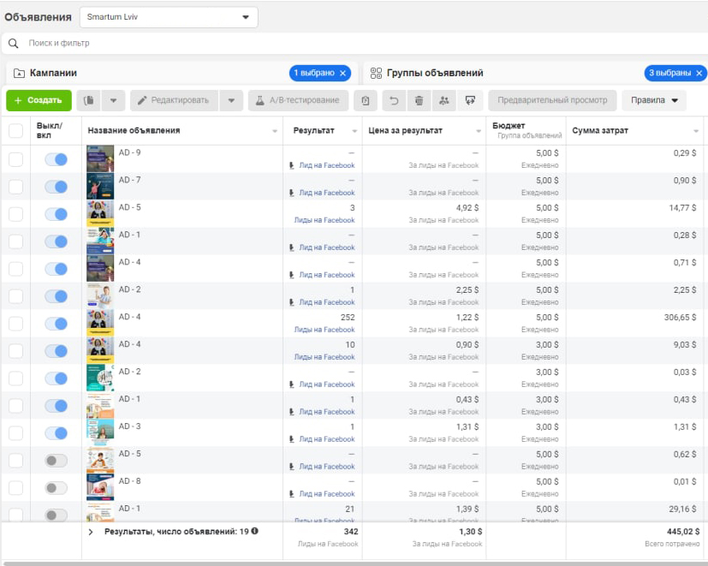This screenshot has width=708, height=566.
Task: Click the export icon before Предварительный просмотр
Action: 470,100
